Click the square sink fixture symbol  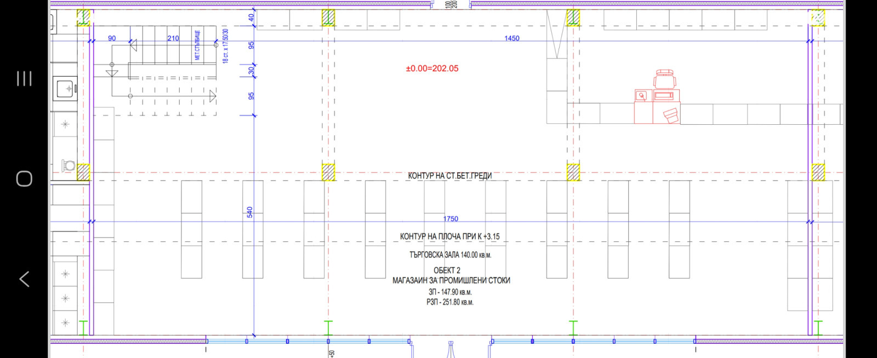[x=66, y=88]
